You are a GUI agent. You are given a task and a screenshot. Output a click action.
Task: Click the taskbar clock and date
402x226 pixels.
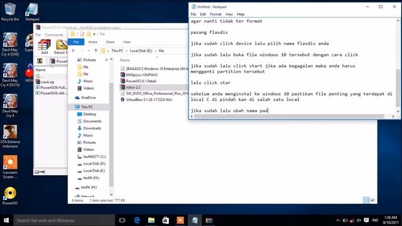pyautogui.click(x=391, y=220)
